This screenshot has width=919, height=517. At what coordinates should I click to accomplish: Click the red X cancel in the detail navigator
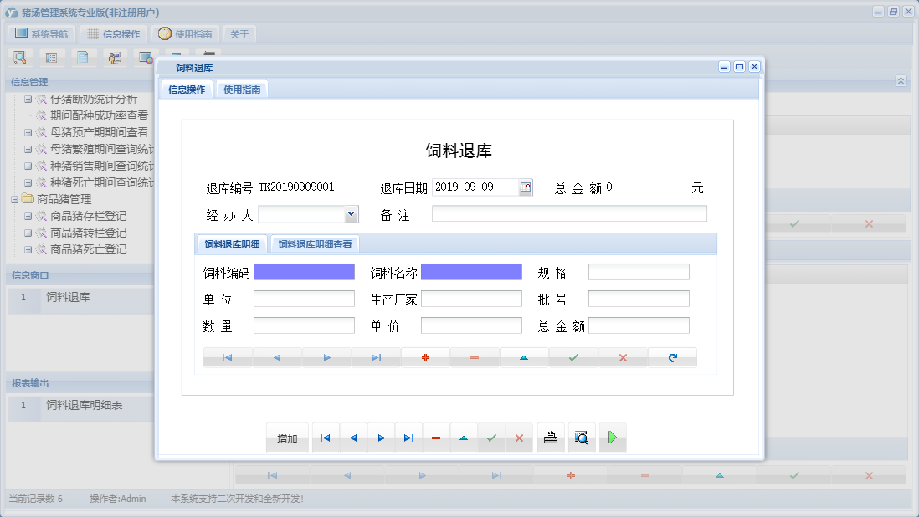[x=623, y=358]
